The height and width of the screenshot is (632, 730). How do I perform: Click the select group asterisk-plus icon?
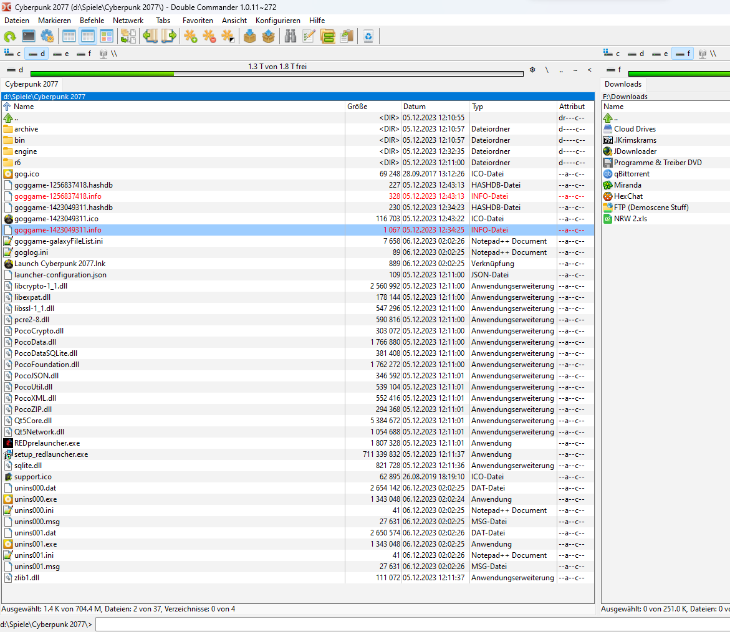pos(190,36)
